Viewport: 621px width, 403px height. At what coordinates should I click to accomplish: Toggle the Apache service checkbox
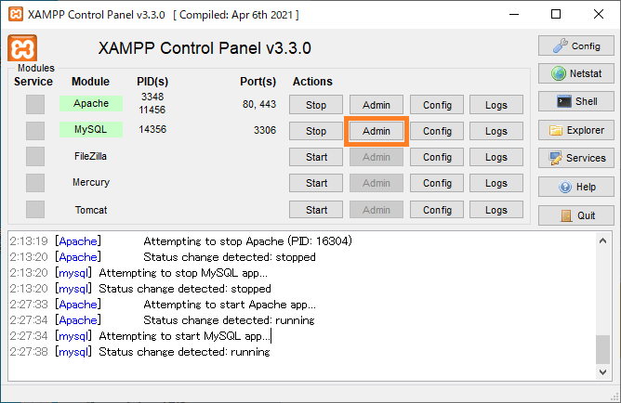[x=35, y=104]
